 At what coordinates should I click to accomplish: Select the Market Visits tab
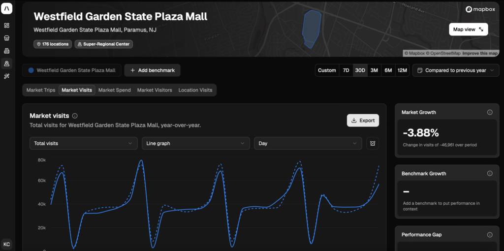(x=77, y=90)
